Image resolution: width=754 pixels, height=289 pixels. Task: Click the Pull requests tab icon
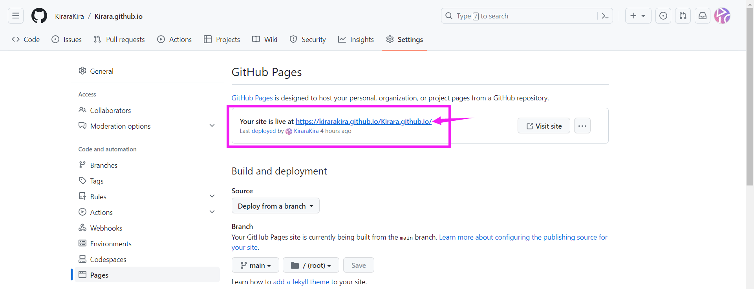(x=97, y=39)
